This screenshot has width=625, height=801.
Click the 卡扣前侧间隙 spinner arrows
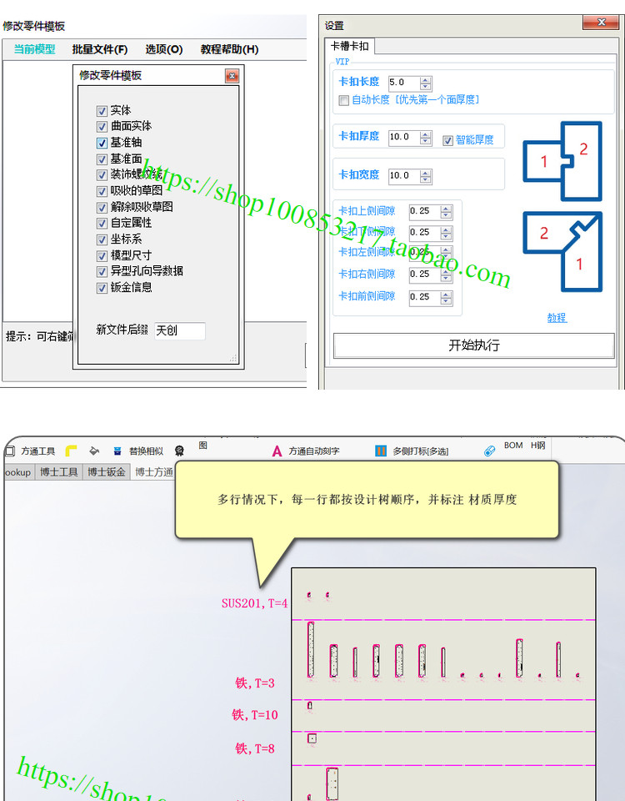coord(446,298)
